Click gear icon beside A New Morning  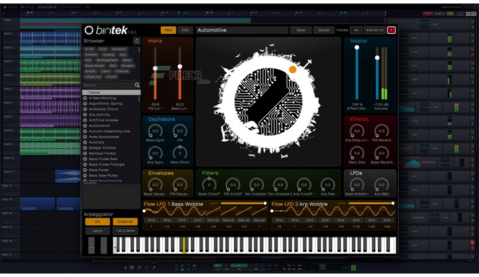click(x=85, y=98)
